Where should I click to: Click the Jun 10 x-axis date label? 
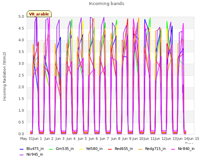click(138, 139)
